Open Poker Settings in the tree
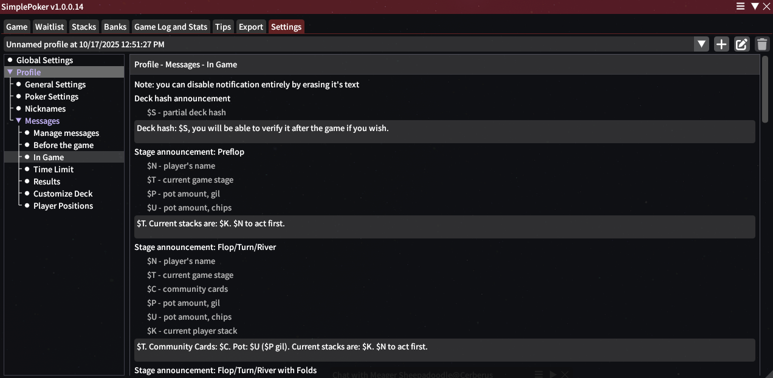The image size is (773, 378). pos(51,96)
